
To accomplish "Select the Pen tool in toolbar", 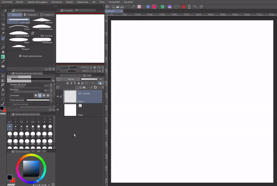I will 3,47.
